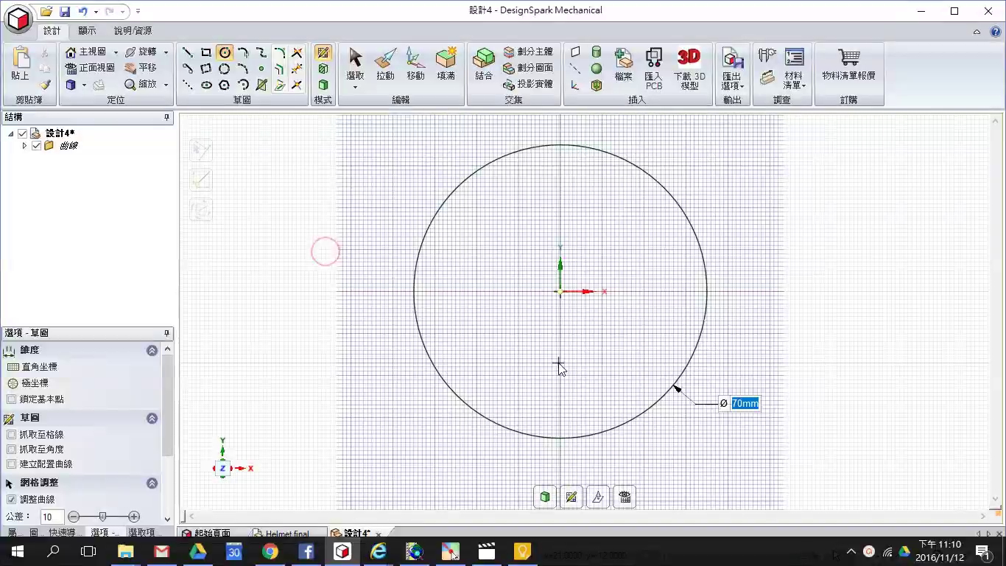Collapse the 草圖 options section
This screenshot has width=1006, height=566.
[152, 419]
